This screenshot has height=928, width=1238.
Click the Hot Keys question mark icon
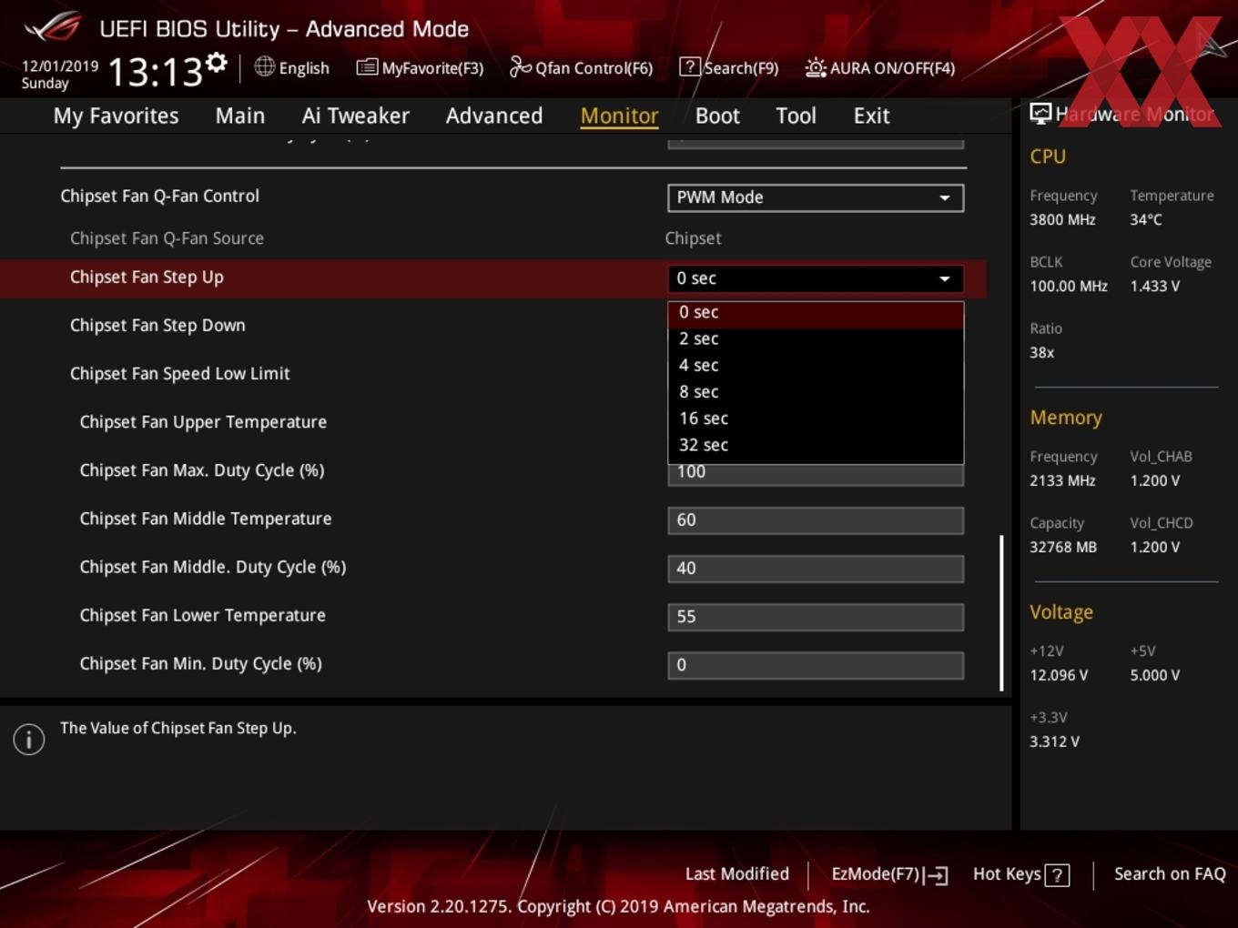pyautogui.click(x=1057, y=875)
